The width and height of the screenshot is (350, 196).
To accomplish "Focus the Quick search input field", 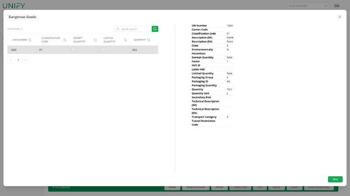I will coord(136,29).
